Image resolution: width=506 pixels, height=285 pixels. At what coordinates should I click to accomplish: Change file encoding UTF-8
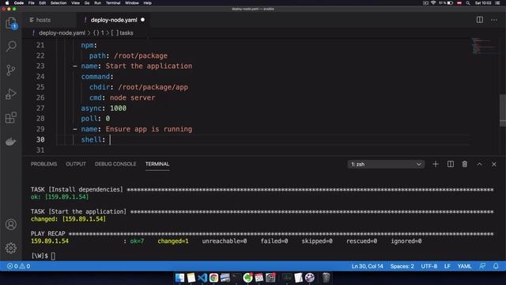[429, 266]
